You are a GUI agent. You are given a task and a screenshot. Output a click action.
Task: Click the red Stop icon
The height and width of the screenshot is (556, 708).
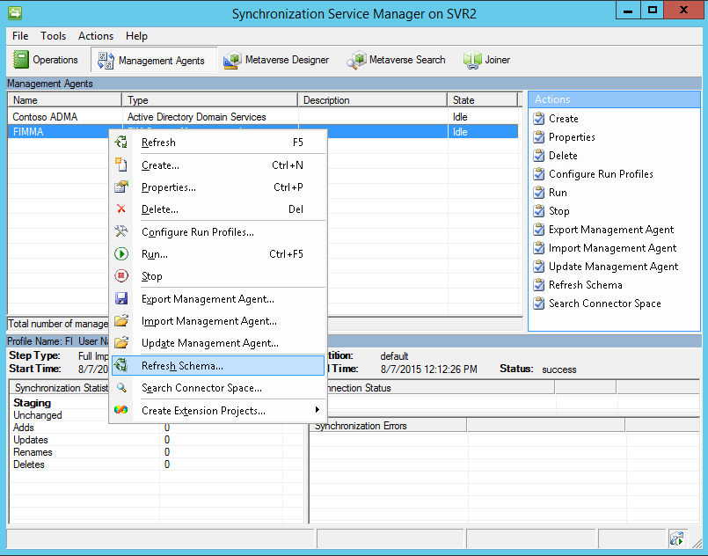[121, 275]
